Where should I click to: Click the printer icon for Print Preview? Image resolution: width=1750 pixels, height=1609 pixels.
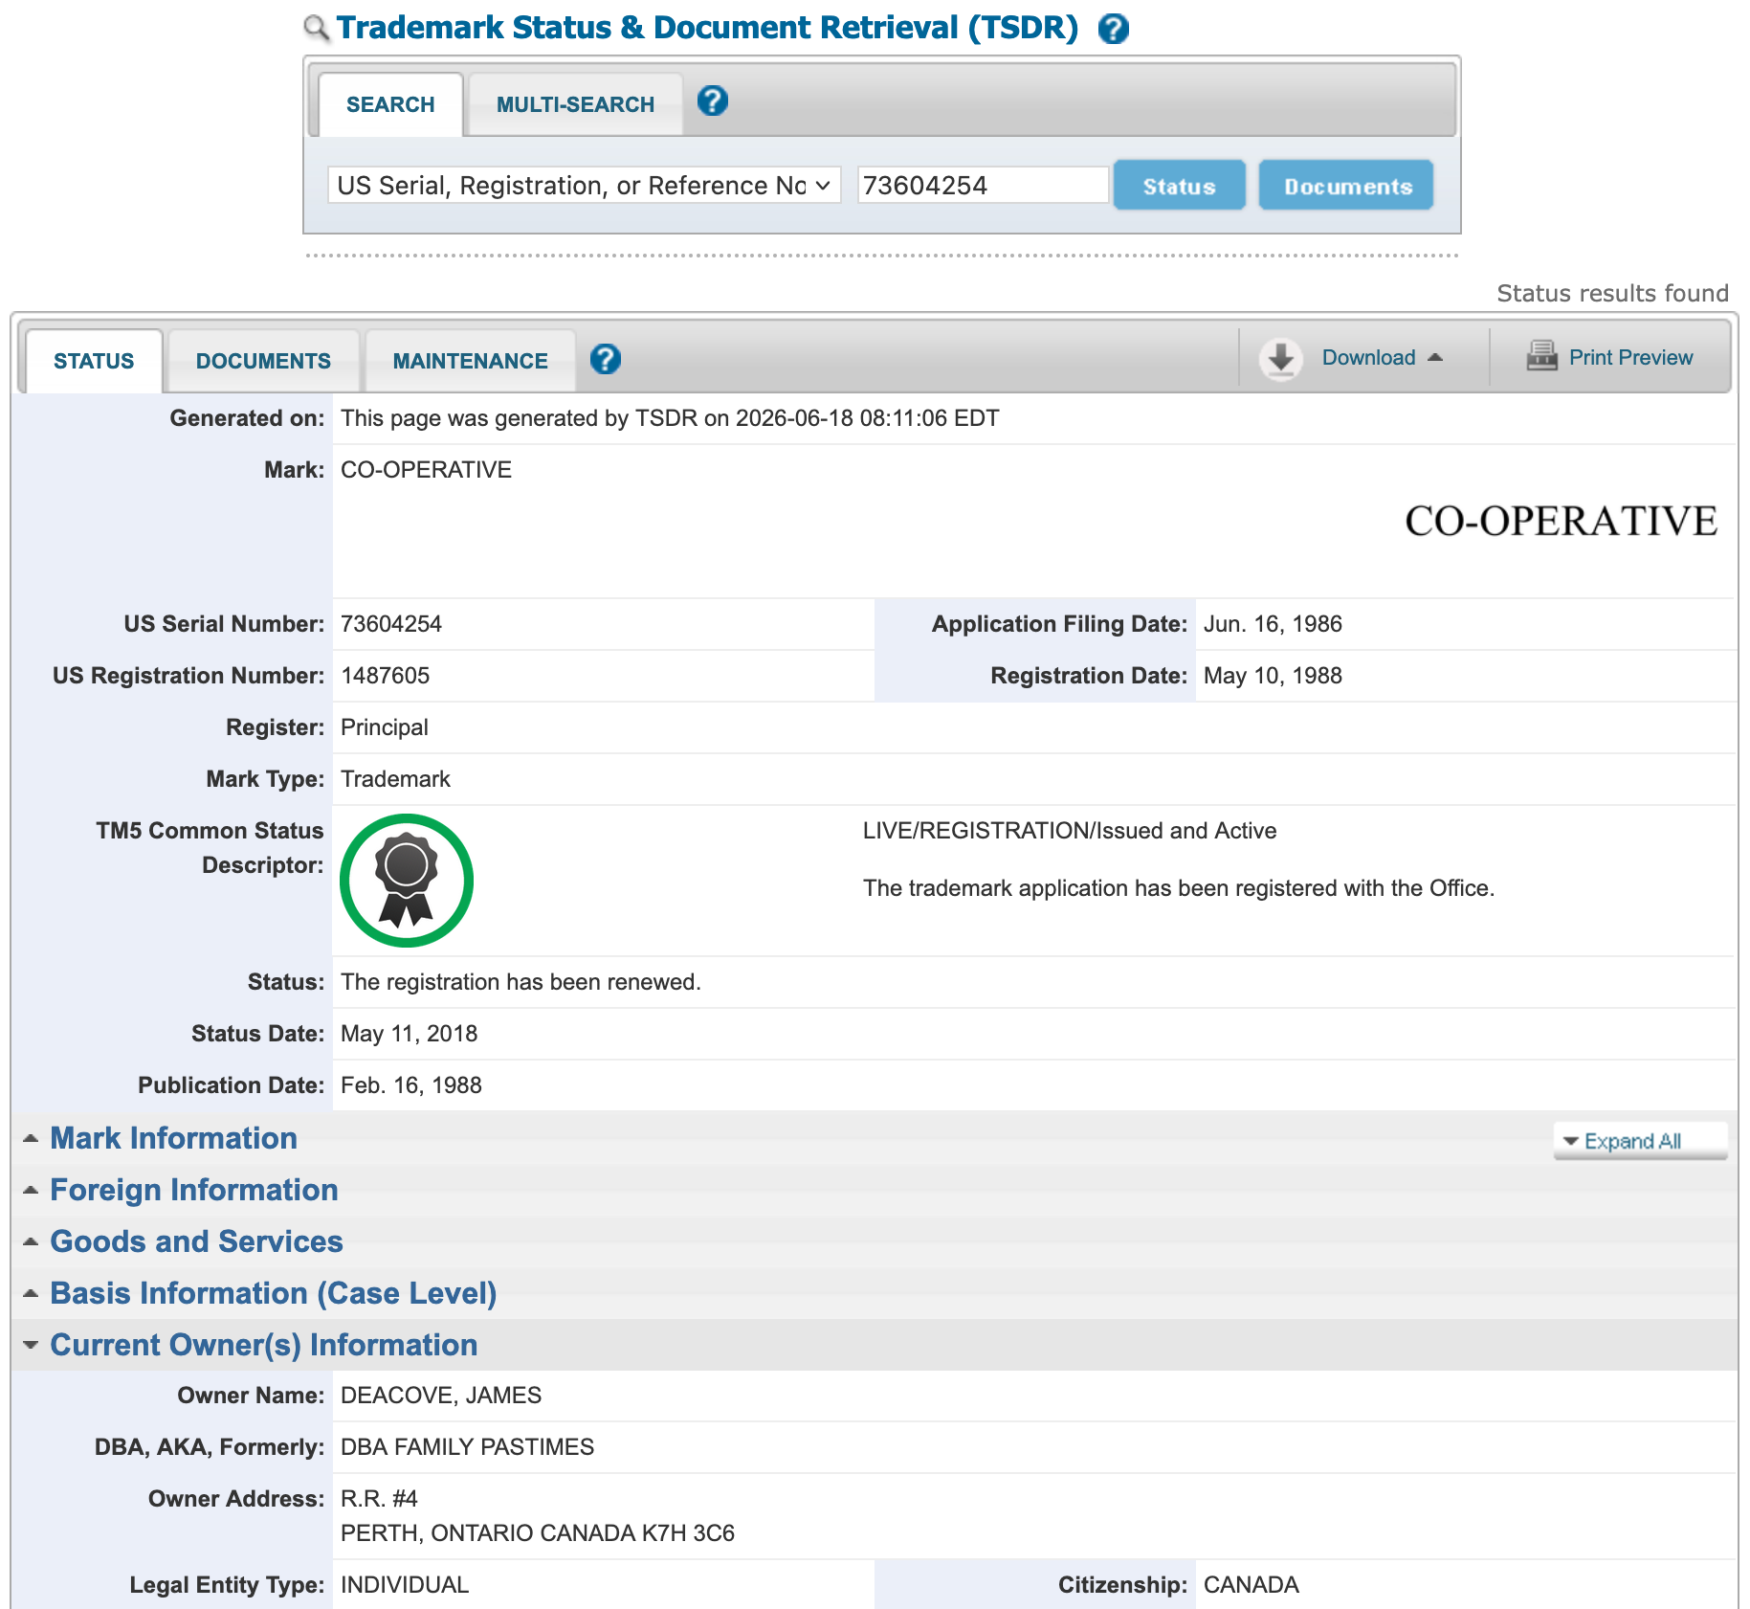pos(1541,356)
